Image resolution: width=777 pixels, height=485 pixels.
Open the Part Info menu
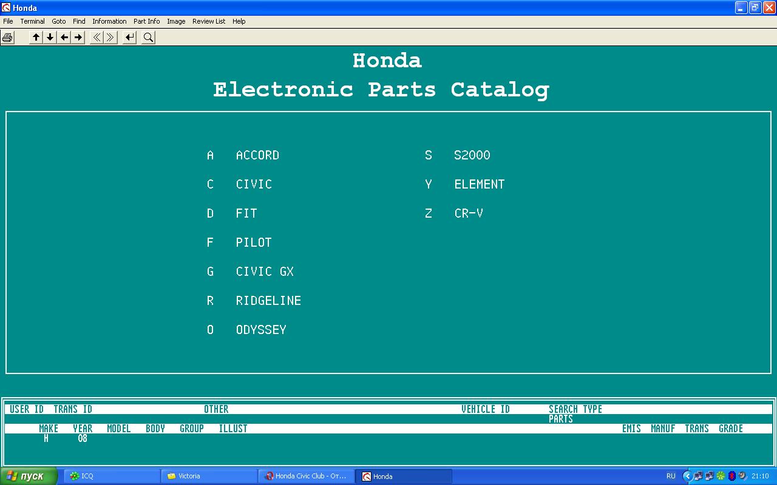coord(147,21)
